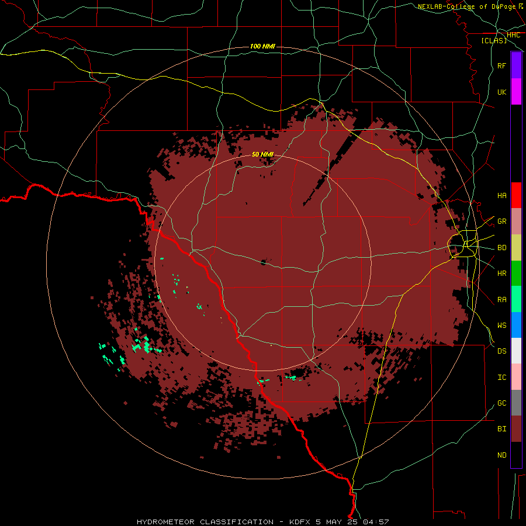
Task: Click the 'ND' legend label
Action: (501, 455)
